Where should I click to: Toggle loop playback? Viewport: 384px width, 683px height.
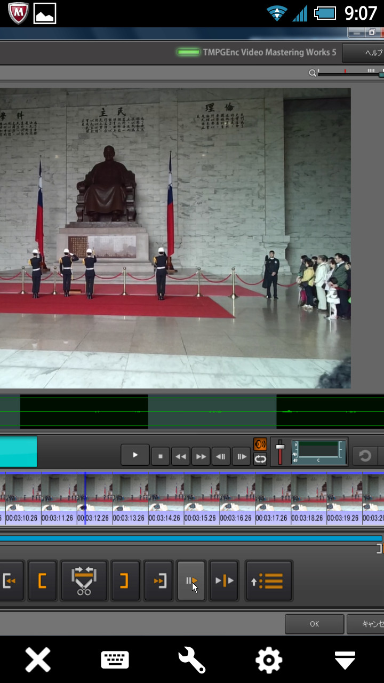tap(260, 459)
